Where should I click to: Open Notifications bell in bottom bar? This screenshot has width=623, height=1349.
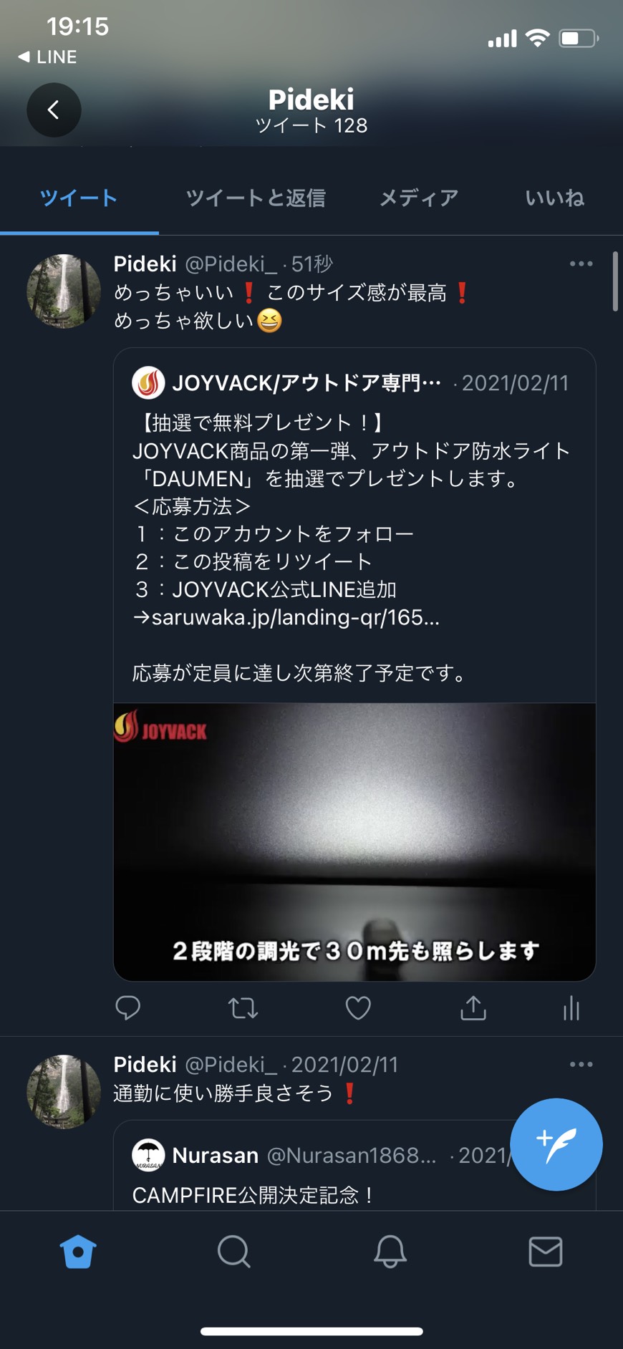[x=390, y=1252]
